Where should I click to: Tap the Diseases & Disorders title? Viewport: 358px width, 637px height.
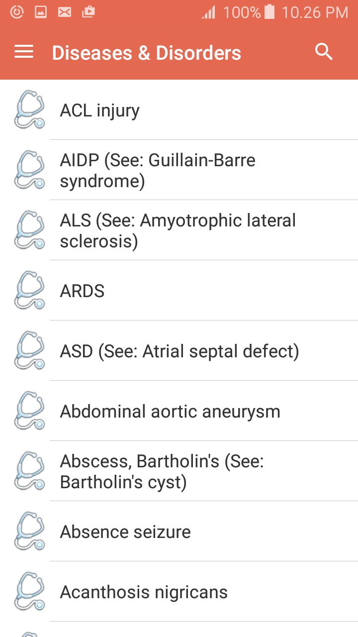point(146,53)
